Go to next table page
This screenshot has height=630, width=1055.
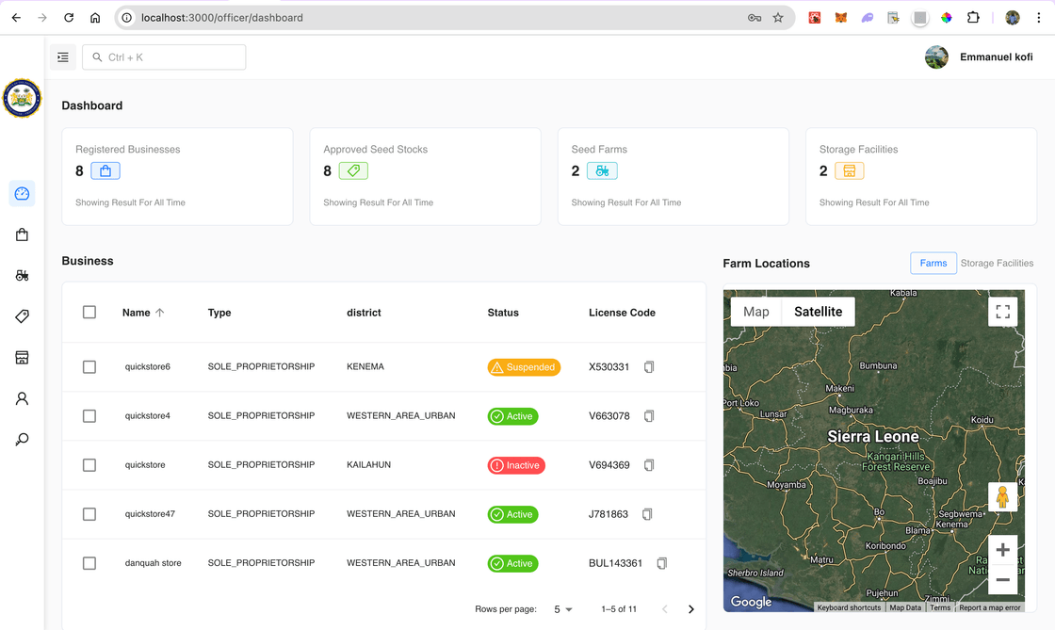pyautogui.click(x=691, y=609)
